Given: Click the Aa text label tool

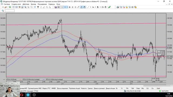Looking at the screenshot, I should pos(93,7).
